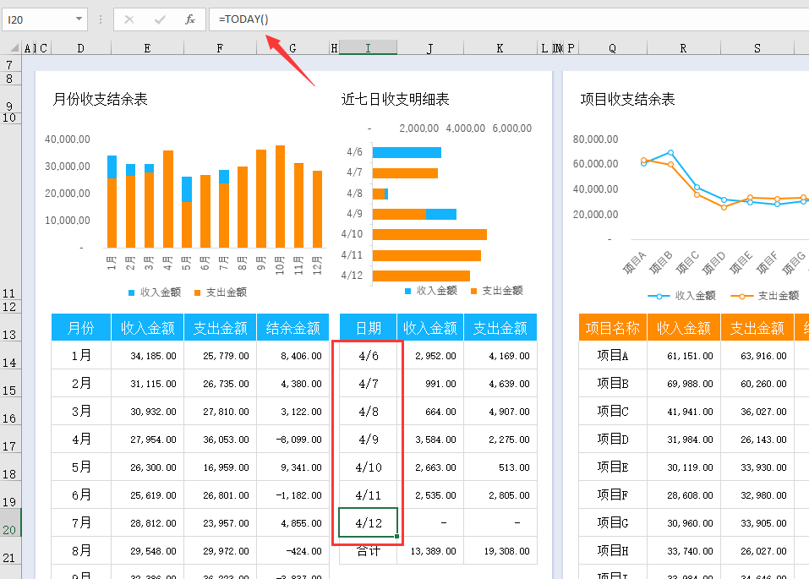Click 支出金额 legend in seven-day chart
809x579 pixels.
click(497, 291)
